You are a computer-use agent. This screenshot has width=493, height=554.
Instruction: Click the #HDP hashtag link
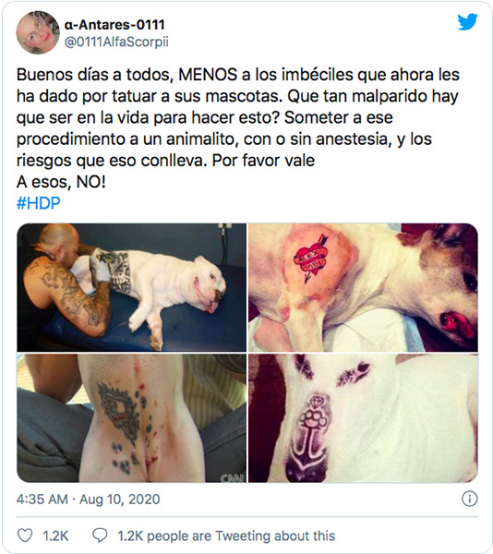(x=38, y=203)
